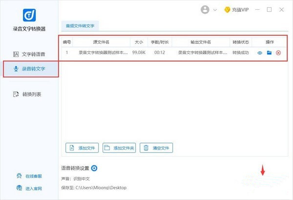Delete row 1 with red X icon
Screen dimensions: 293x200
point(278,53)
